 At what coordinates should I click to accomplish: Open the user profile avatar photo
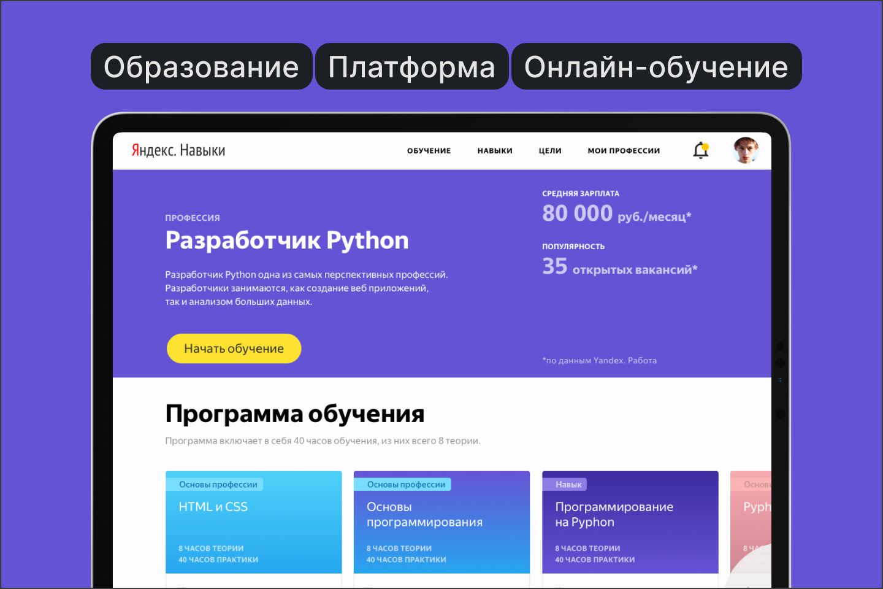(x=746, y=150)
